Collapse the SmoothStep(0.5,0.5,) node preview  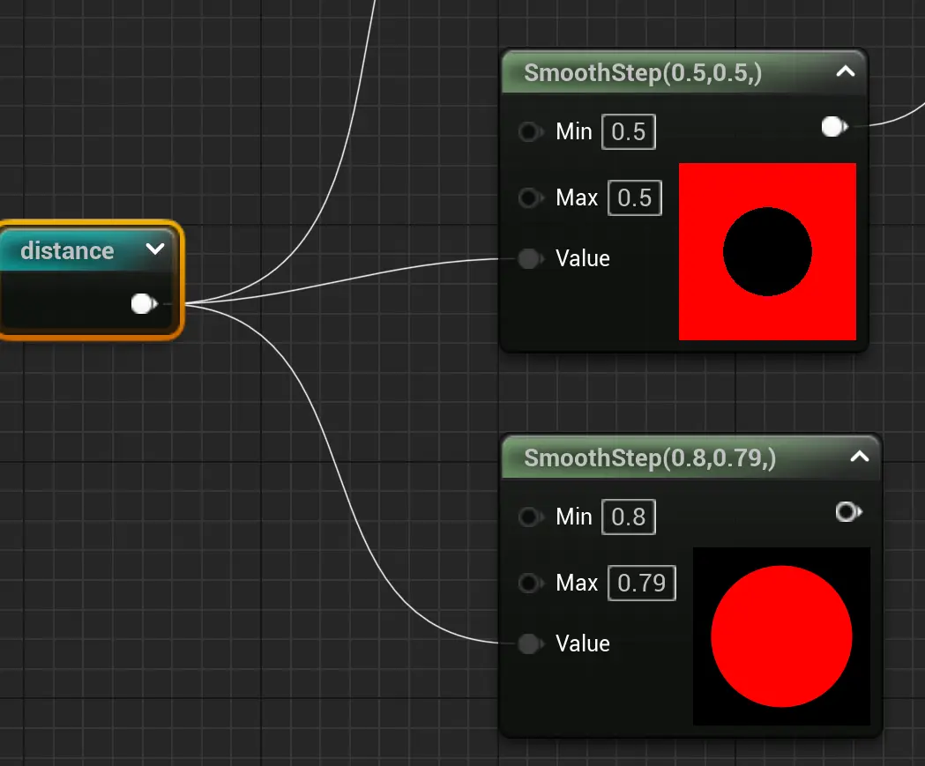coord(845,71)
